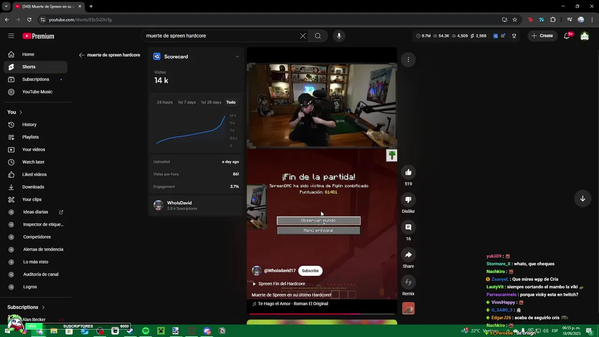Open Alertas de tendencia item
Viewport: 599px width, 337px height.
[36, 249]
